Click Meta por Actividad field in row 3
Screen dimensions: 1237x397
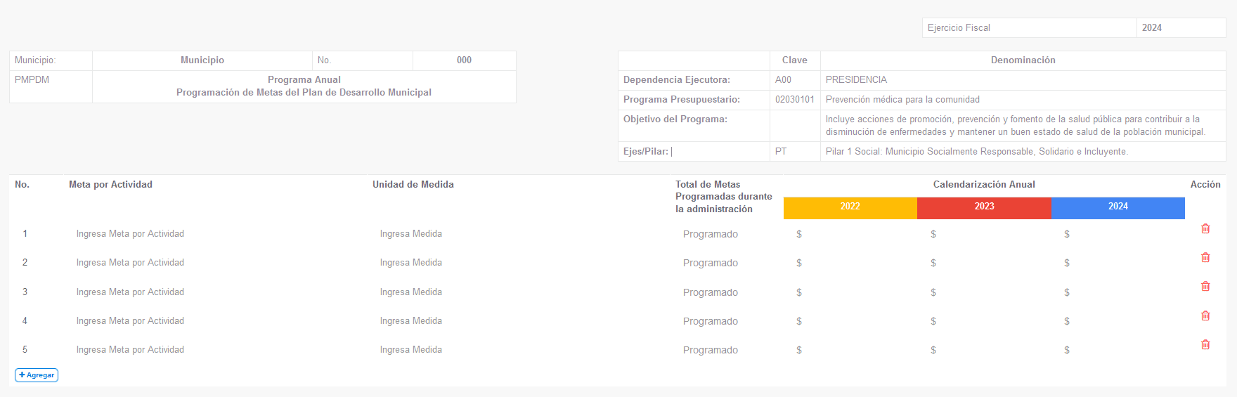(x=214, y=292)
